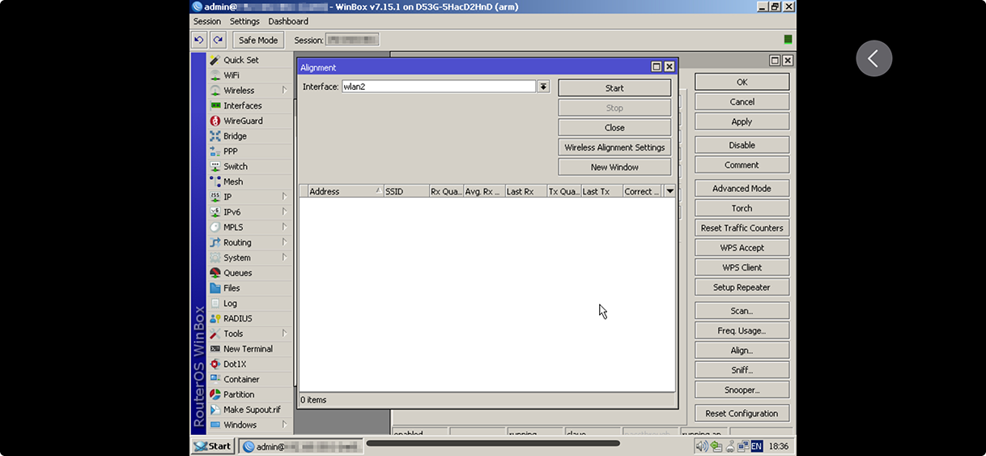986x456 pixels.
Task: Click OK in the interface dialog
Action: point(742,82)
